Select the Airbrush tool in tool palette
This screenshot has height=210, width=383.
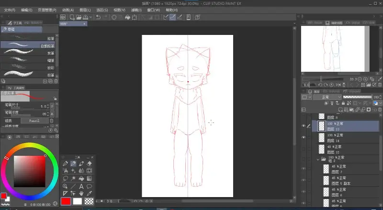pos(65,171)
